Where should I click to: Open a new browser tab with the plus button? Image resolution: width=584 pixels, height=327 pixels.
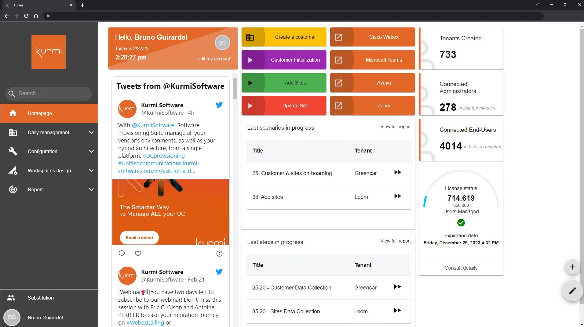click(82, 5)
